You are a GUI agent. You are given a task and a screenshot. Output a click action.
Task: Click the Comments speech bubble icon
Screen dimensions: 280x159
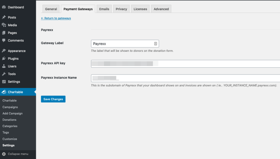(x=4, y=40)
